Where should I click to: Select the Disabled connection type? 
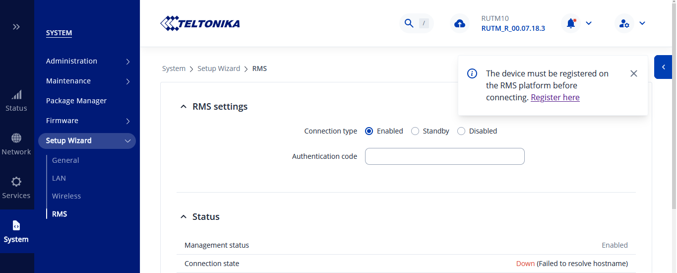coord(461,131)
